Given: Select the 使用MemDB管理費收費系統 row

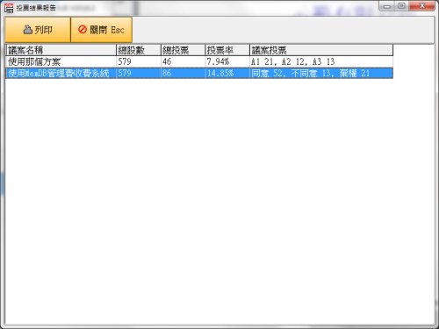Looking at the screenshot, I should [x=199, y=73].
